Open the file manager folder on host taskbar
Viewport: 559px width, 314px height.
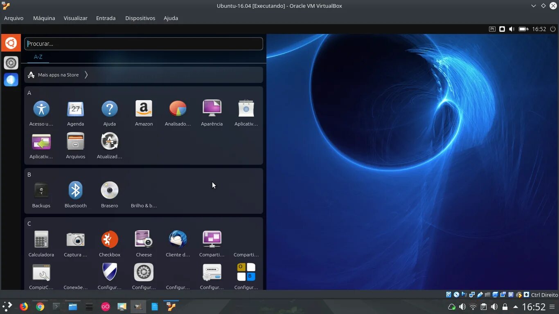[x=73, y=306]
